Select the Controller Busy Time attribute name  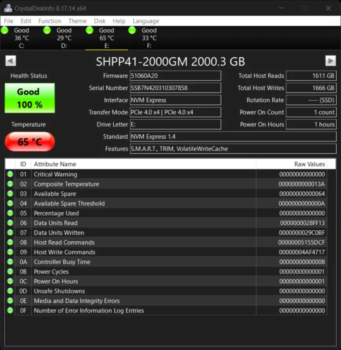tap(62, 262)
